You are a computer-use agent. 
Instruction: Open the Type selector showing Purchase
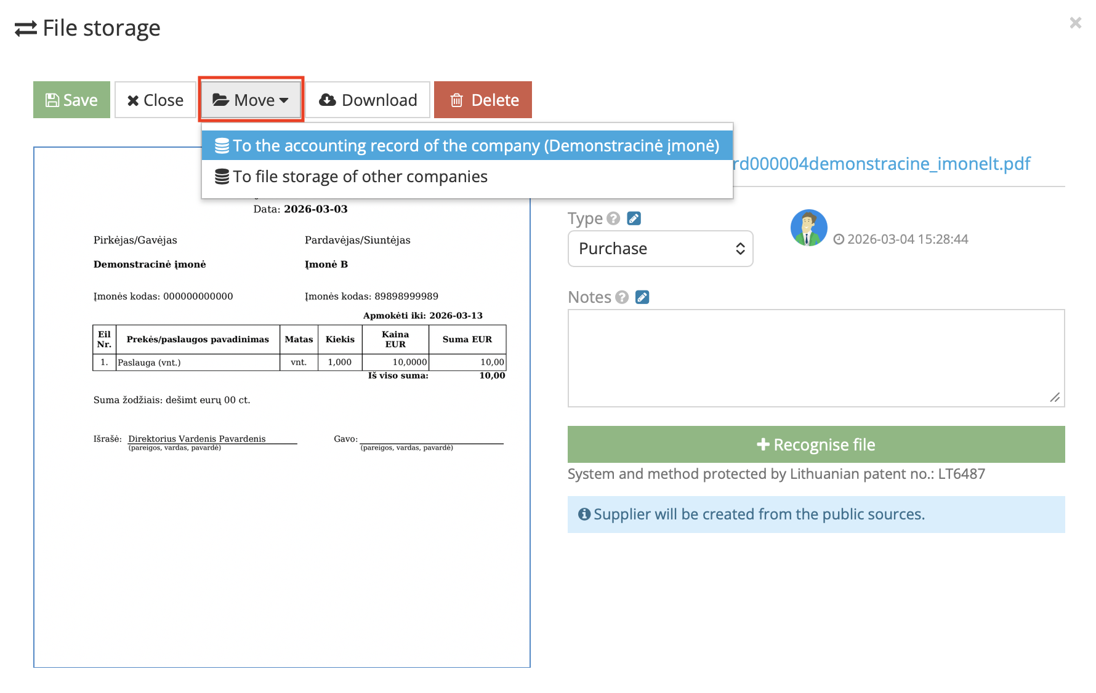(659, 249)
